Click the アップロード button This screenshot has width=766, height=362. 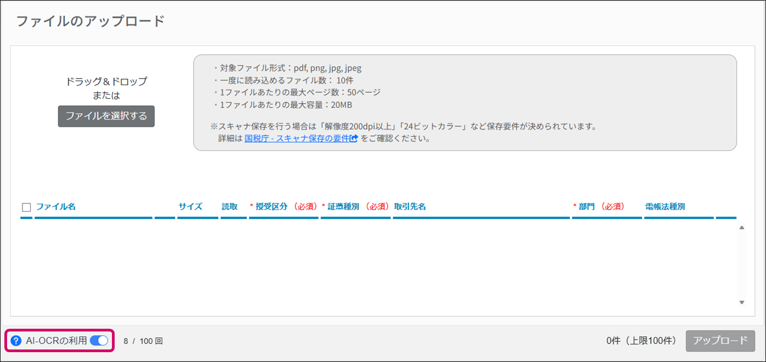click(720, 341)
